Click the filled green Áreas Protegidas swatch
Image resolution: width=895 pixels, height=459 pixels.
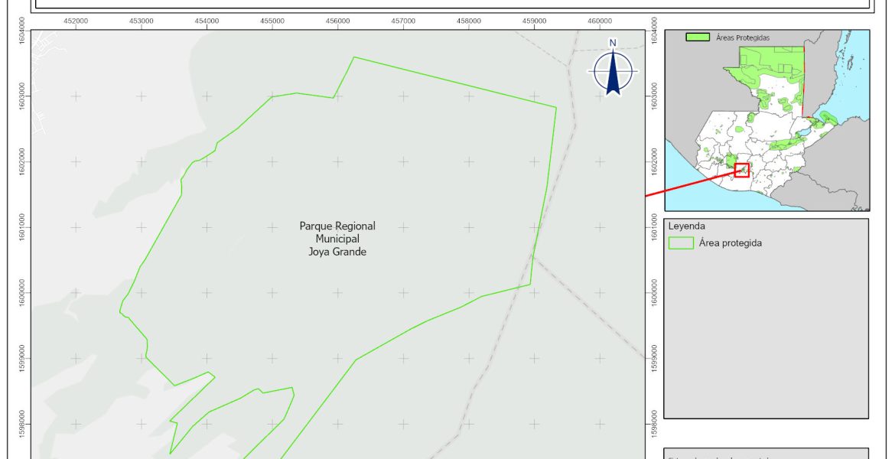point(696,37)
